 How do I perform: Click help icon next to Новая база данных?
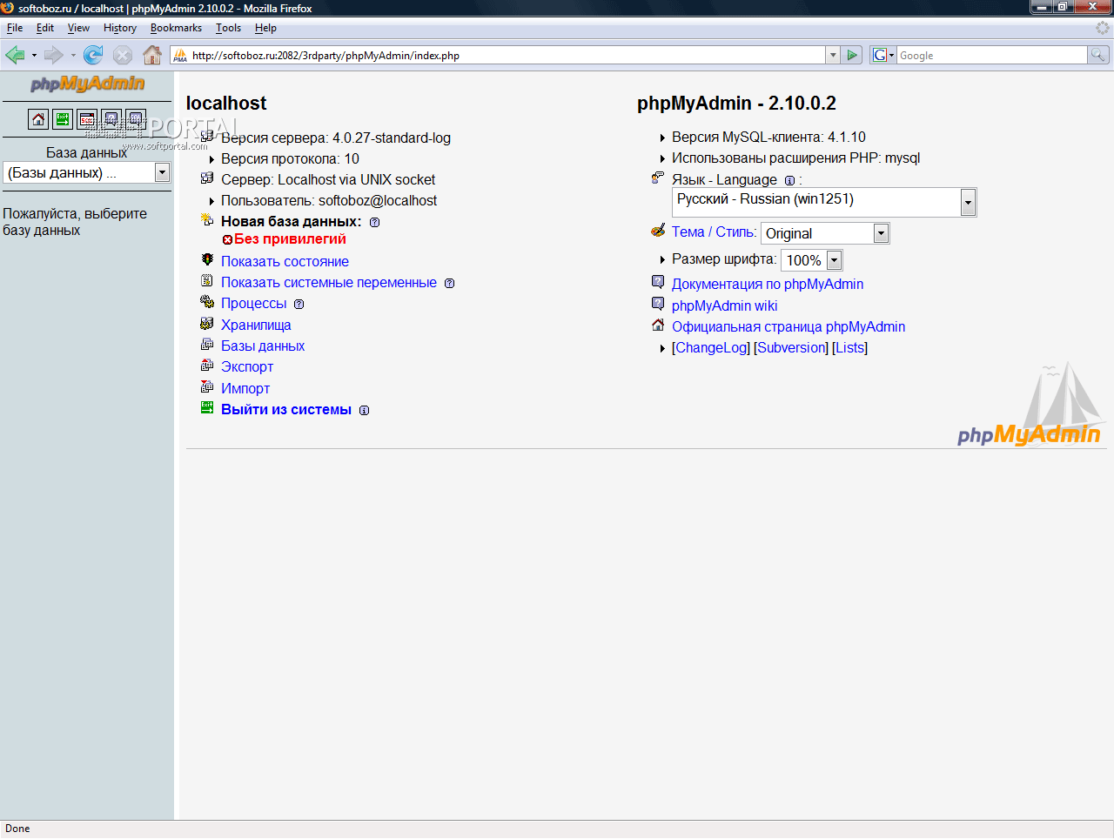click(x=375, y=222)
